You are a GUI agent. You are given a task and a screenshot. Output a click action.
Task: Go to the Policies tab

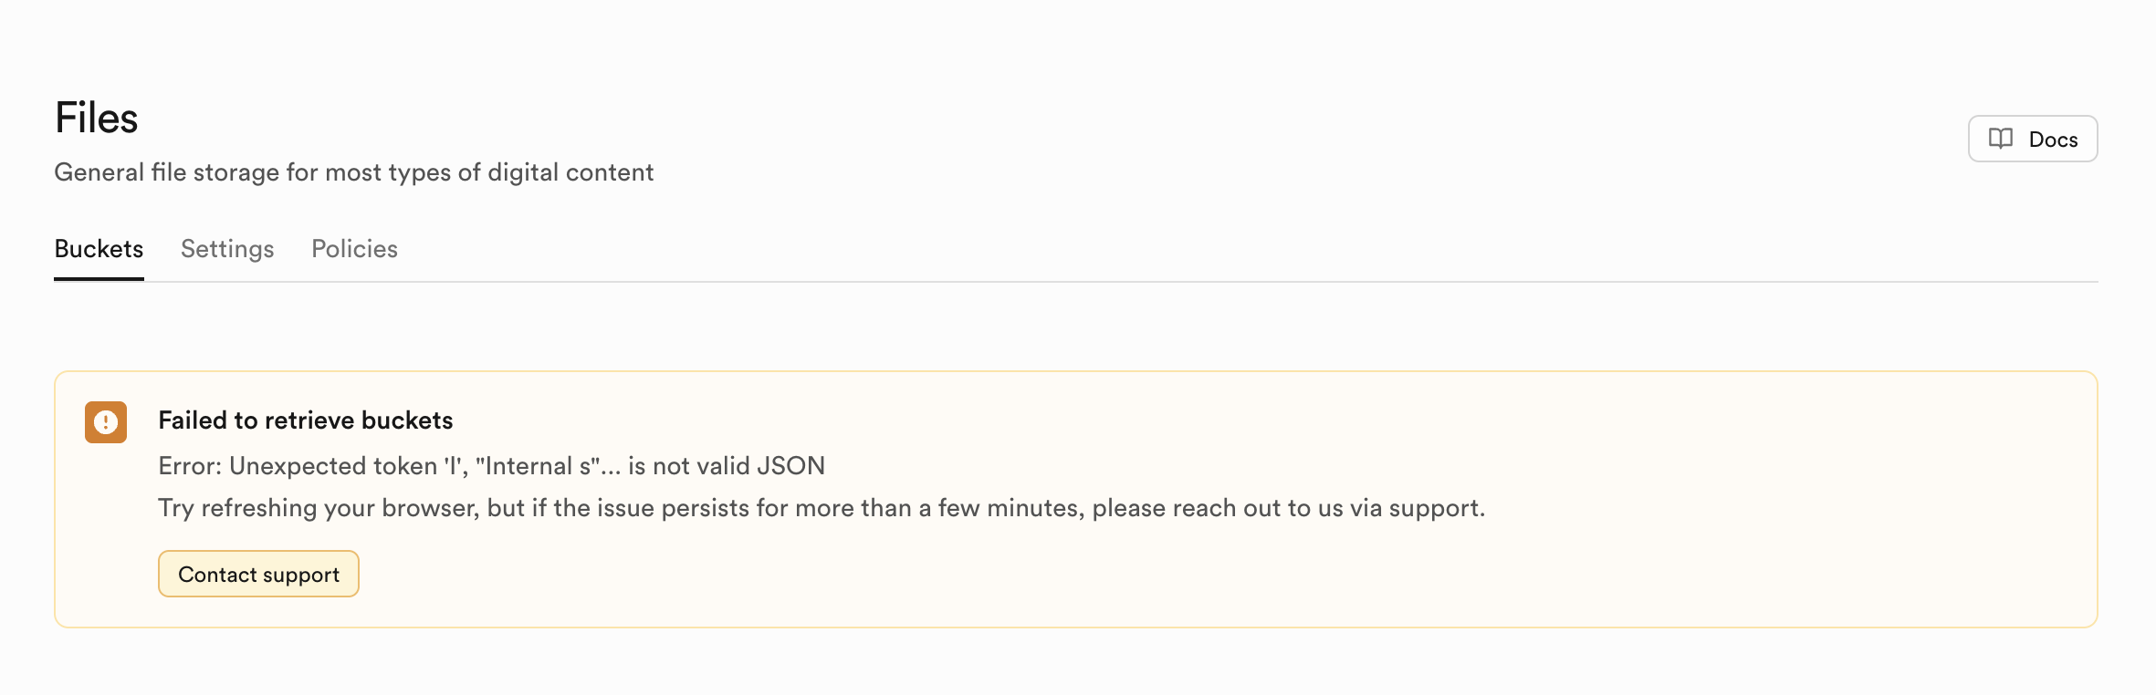[354, 249]
